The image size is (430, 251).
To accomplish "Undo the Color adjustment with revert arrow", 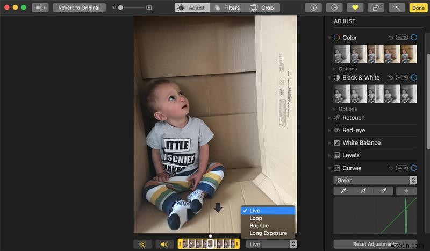I will tap(391, 37).
